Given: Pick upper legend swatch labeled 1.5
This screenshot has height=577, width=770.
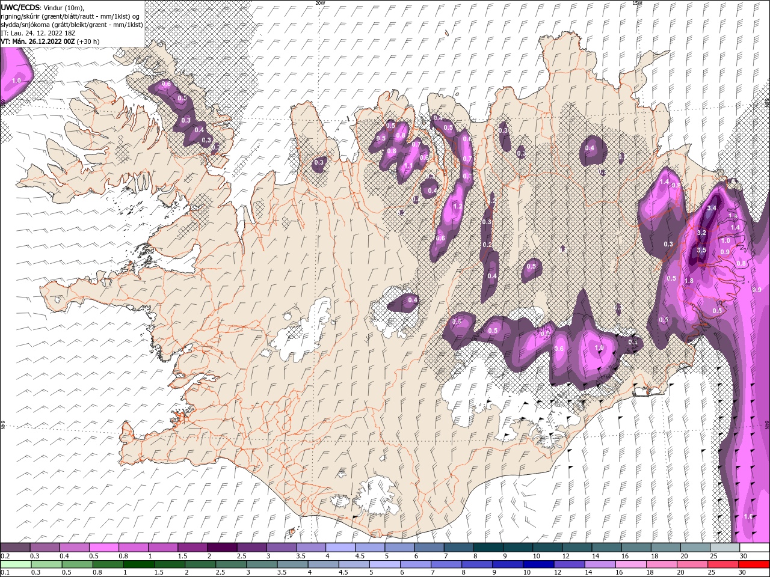Looking at the screenshot, I should (192, 548).
